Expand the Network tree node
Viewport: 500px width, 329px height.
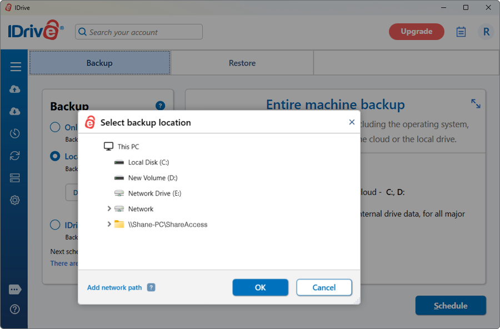point(109,208)
